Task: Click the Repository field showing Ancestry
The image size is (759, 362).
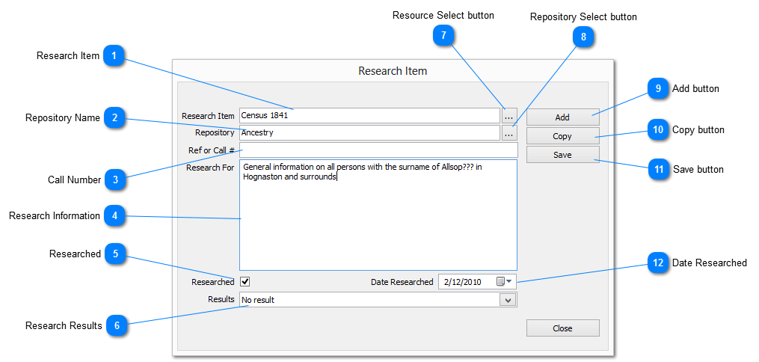Action: 369,133
